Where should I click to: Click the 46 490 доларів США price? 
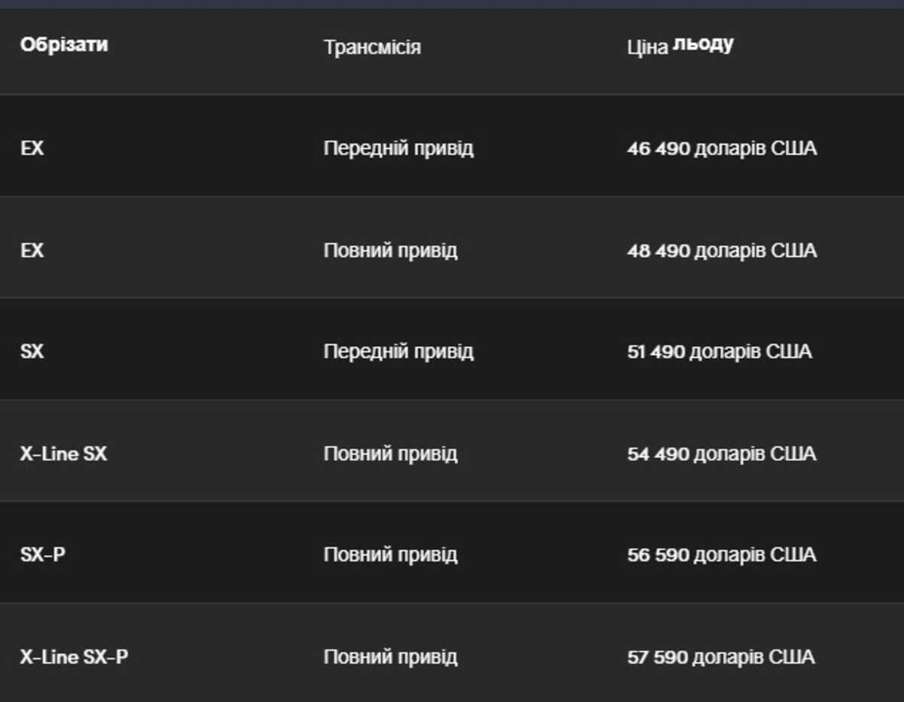click(721, 148)
